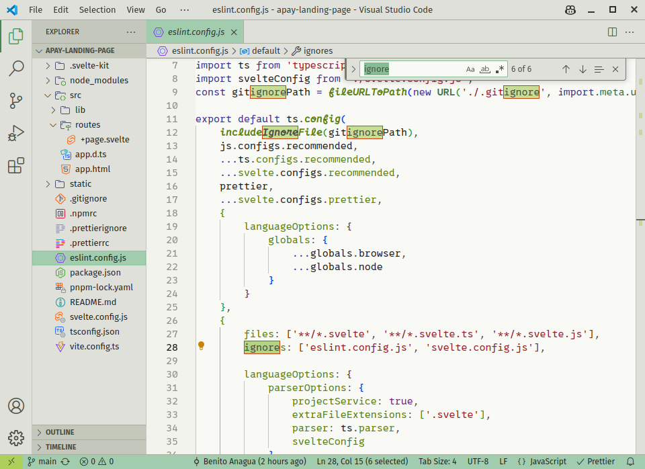
Task: Open the .prettierignore file
Action: (89, 228)
